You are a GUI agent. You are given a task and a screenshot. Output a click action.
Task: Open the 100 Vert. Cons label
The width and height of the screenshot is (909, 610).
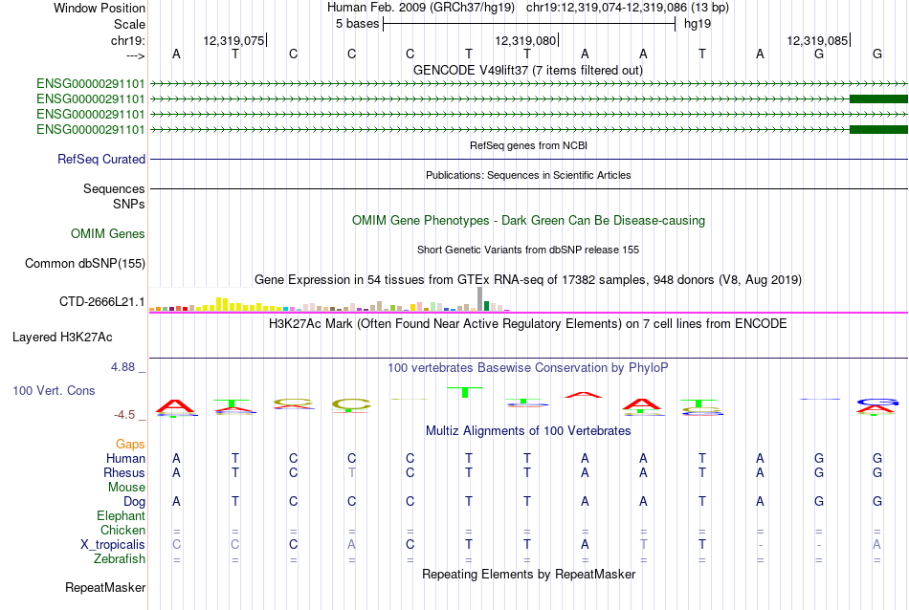(x=54, y=390)
